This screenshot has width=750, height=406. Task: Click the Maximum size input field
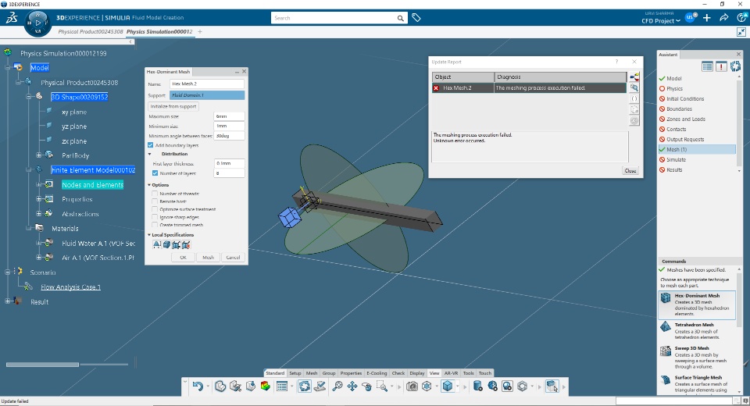point(229,116)
